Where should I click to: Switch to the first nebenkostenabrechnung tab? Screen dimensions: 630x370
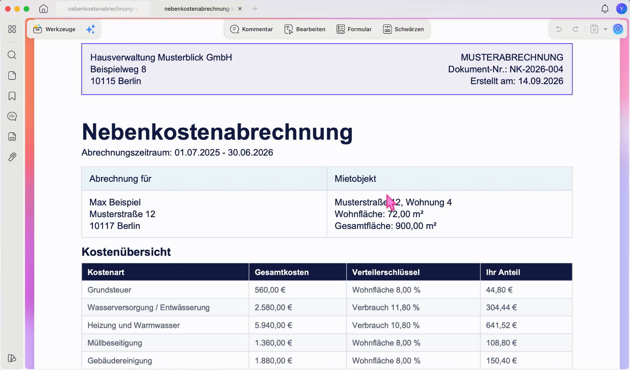[102, 9]
